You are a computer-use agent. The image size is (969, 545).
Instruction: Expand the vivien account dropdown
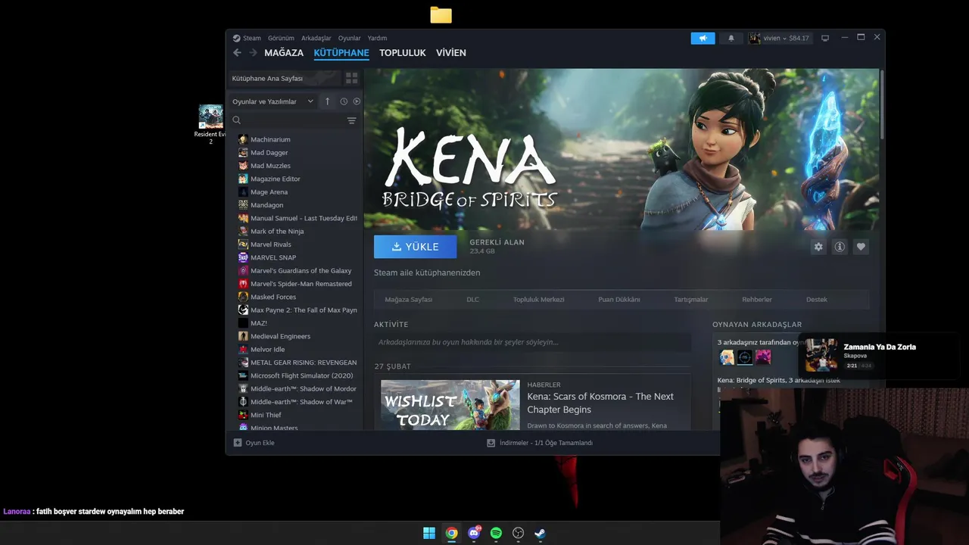point(780,38)
